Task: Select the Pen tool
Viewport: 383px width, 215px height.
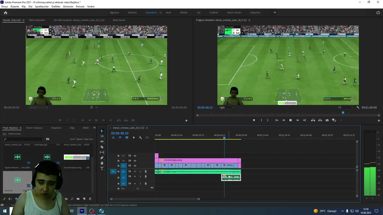Action: click(102, 158)
